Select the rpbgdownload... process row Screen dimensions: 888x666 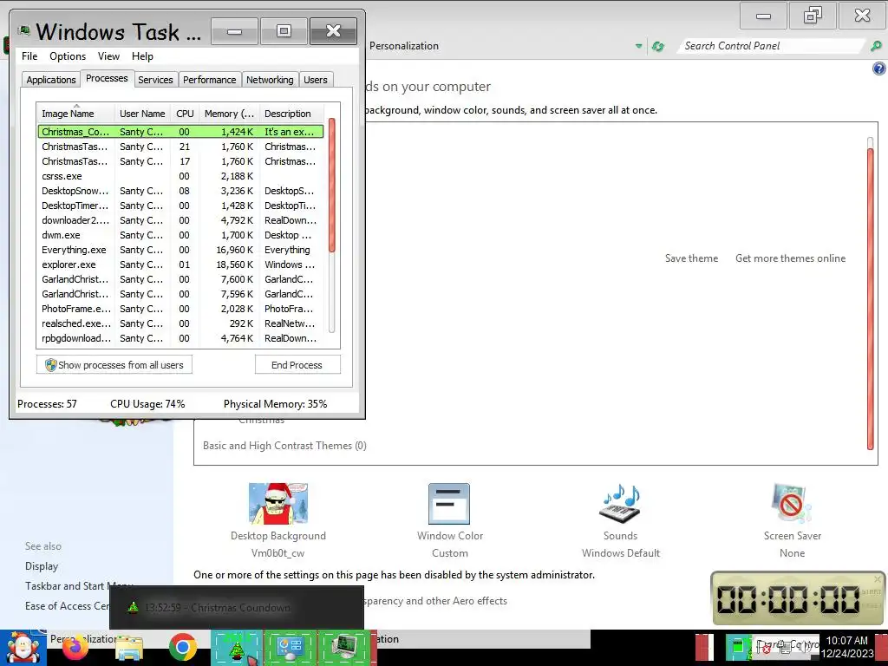pyautogui.click(x=180, y=338)
